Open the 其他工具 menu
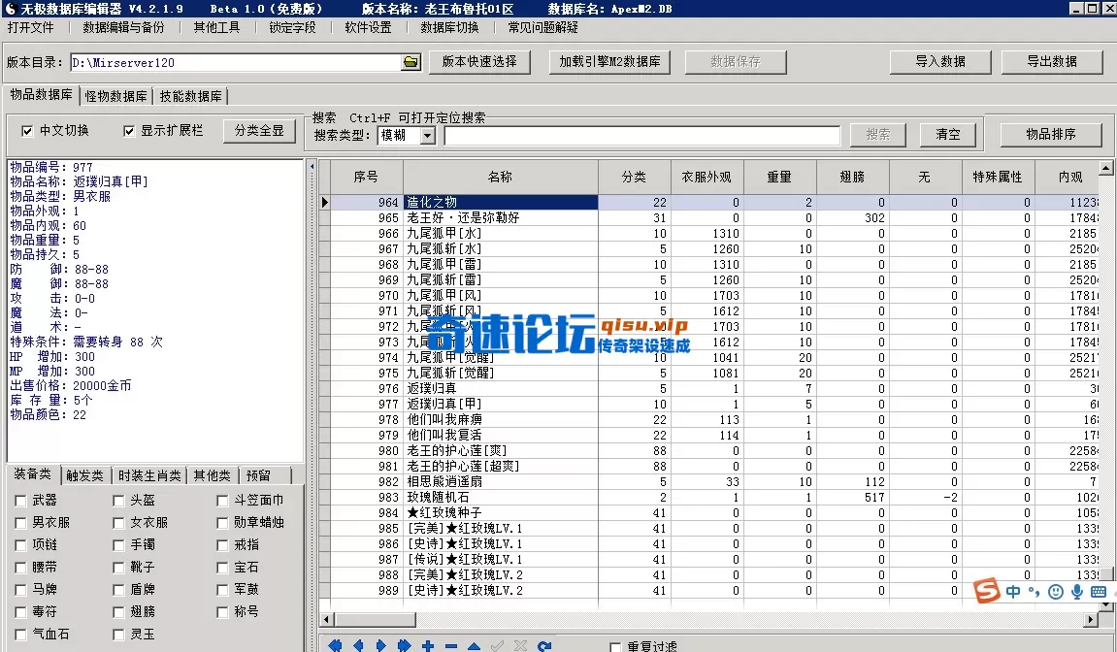 (x=217, y=27)
